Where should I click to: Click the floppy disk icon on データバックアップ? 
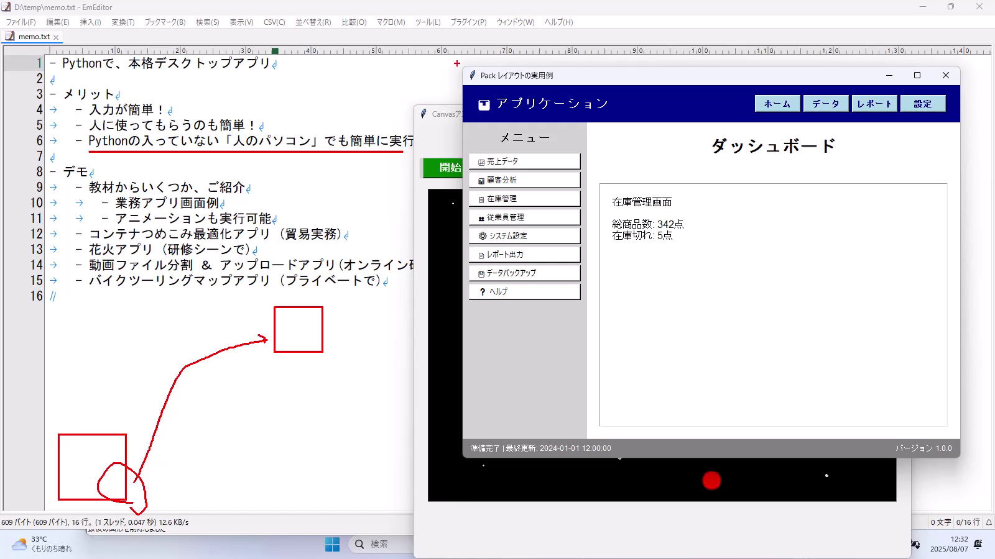(x=481, y=273)
